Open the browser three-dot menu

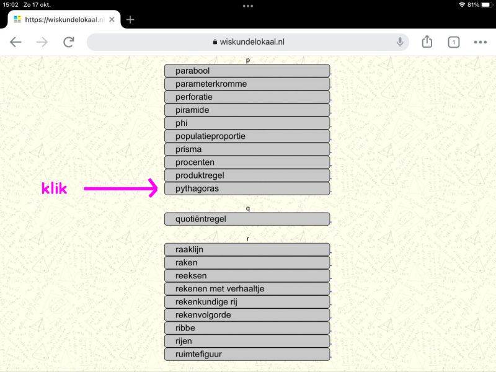(480, 42)
